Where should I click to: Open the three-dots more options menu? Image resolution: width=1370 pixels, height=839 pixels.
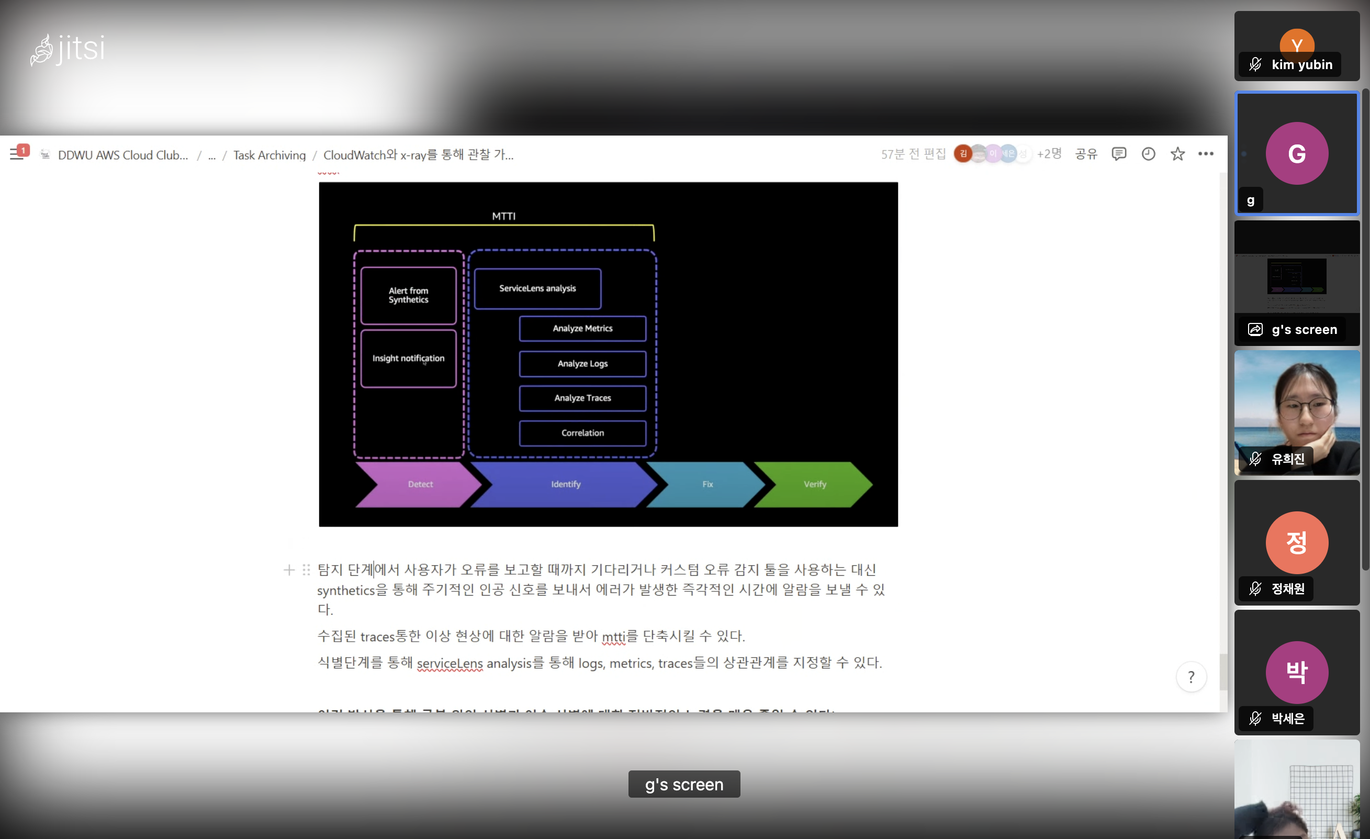click(1206, 154)
